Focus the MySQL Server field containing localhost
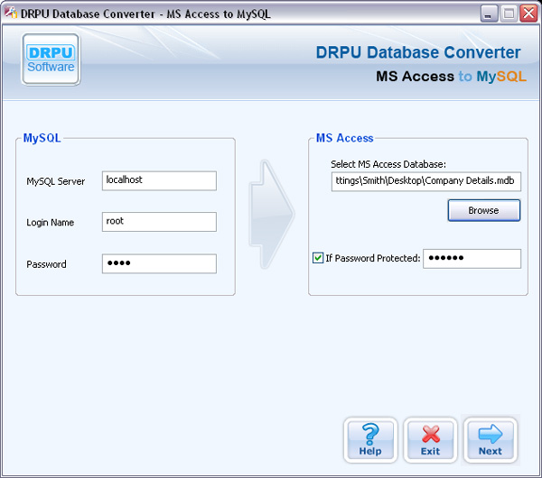Image resolution: width=542 pixels, height=478 pixels. point(159,180)
